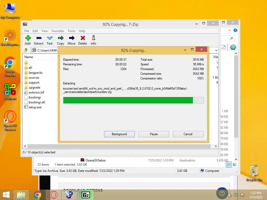
Task: Open the Favorites menu
Action: tap(58, 31)
